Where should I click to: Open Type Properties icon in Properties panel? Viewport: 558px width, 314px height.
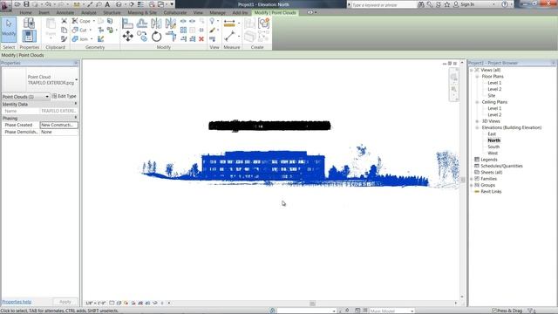(29, 24)
